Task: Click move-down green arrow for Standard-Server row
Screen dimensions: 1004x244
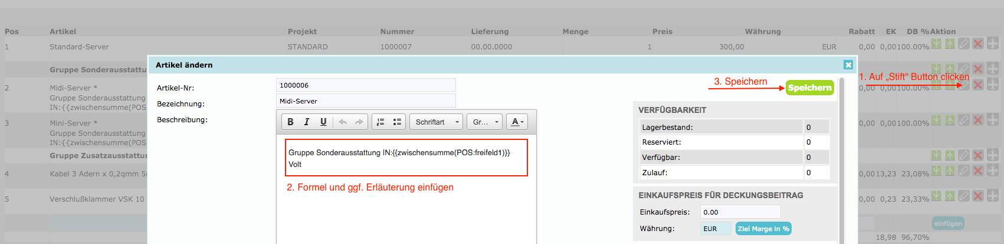Action: [x=936, y=44]
